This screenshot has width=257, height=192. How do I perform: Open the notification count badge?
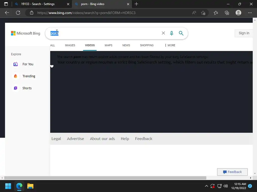250,186
